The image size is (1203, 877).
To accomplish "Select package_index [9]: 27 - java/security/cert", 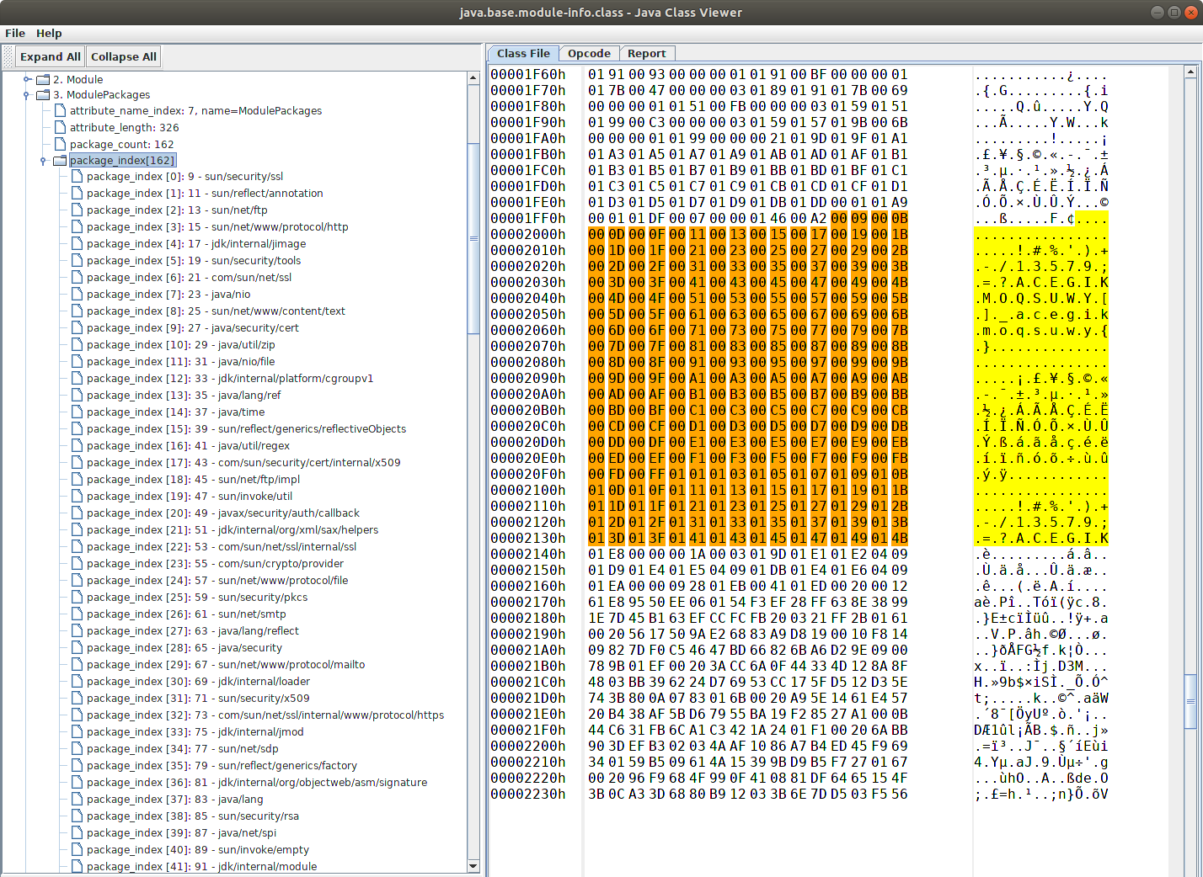I will coord(192,327).
